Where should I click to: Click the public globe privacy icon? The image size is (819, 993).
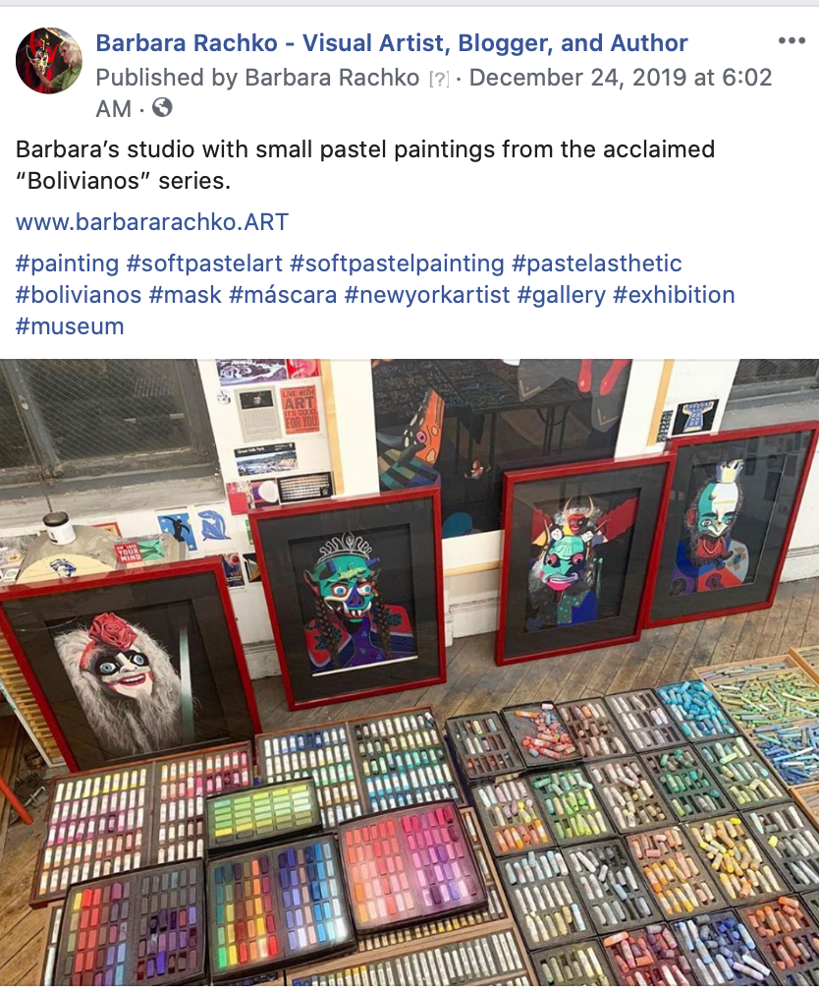[163, 107]
